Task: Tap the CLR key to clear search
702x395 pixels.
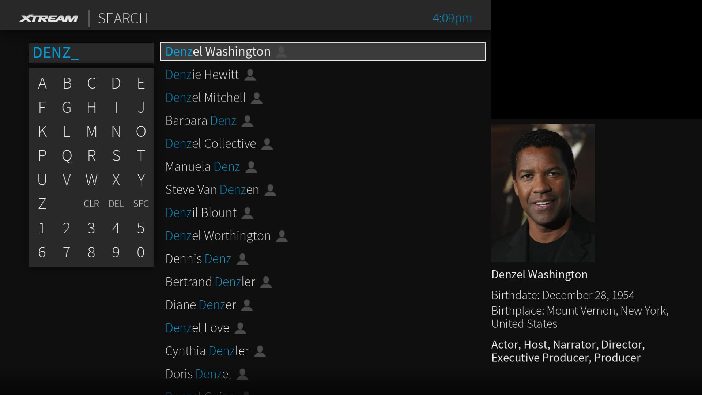Action: (91, 204)
